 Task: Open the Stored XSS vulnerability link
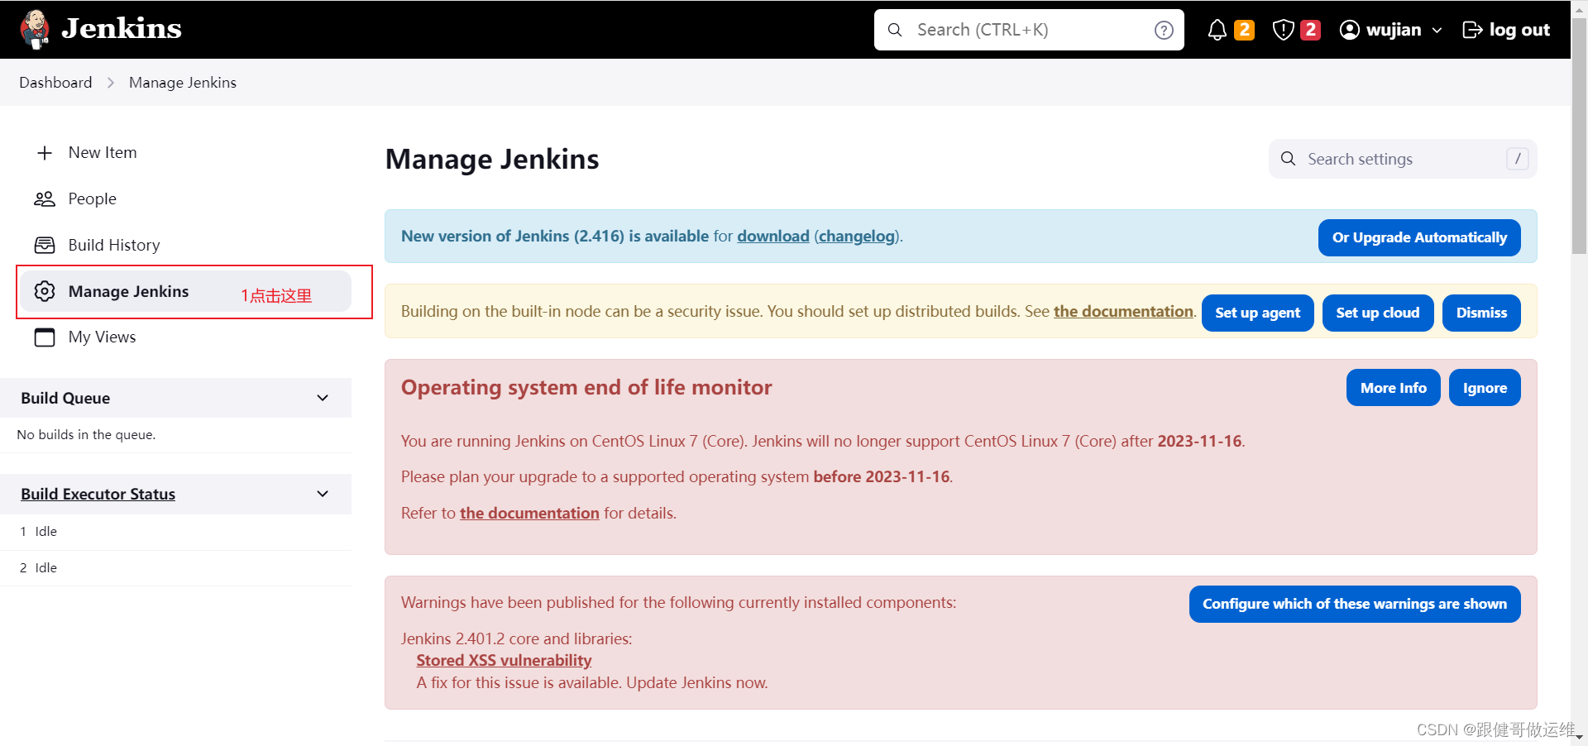coord(504,661)
